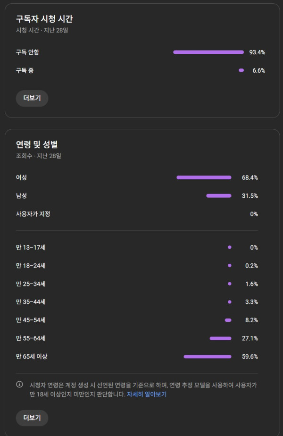Open the 자세히 알아보기 link
283x436 pixels.
click(146, 394)
